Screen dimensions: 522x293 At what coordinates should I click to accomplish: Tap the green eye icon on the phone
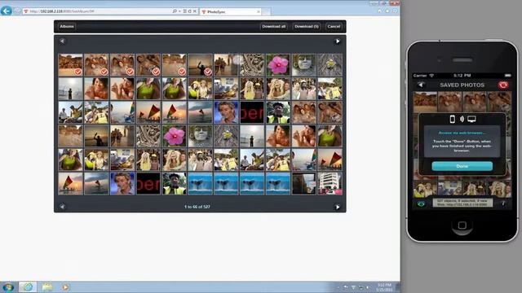point(421,203)
